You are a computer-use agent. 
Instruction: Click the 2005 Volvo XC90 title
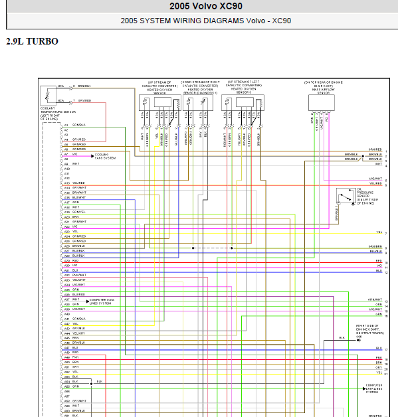coord(206,6)
